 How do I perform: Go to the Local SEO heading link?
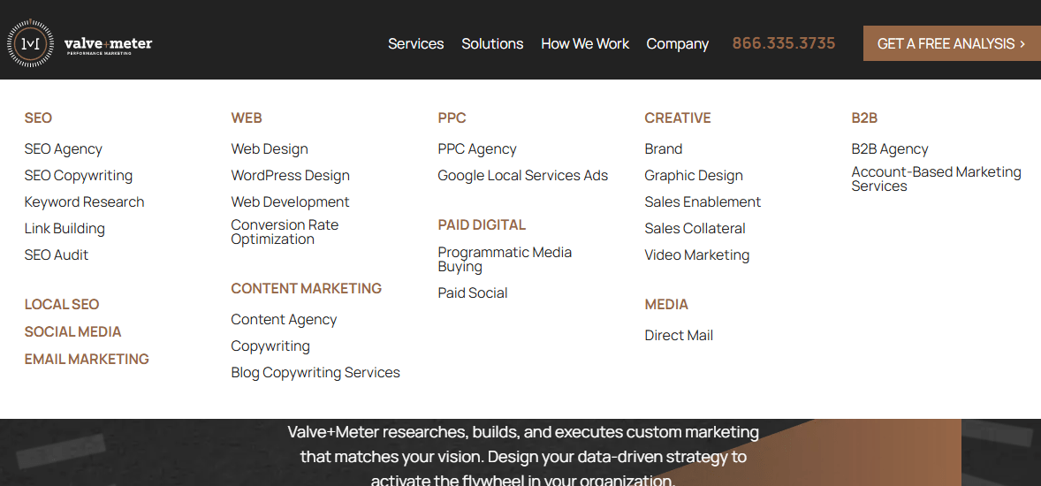pyautogui.click(x=62, y=304)
